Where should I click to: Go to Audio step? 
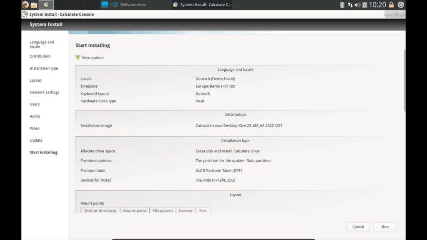35,116
